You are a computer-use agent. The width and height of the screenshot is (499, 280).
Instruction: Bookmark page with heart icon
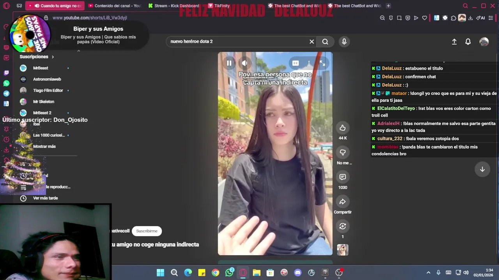pyautogui.click(x=425, y=18)
